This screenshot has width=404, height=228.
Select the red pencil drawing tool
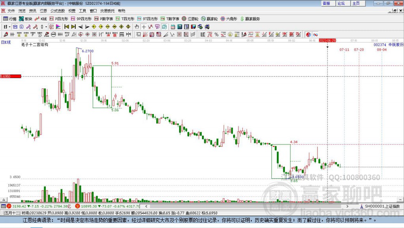click(6, 35)
